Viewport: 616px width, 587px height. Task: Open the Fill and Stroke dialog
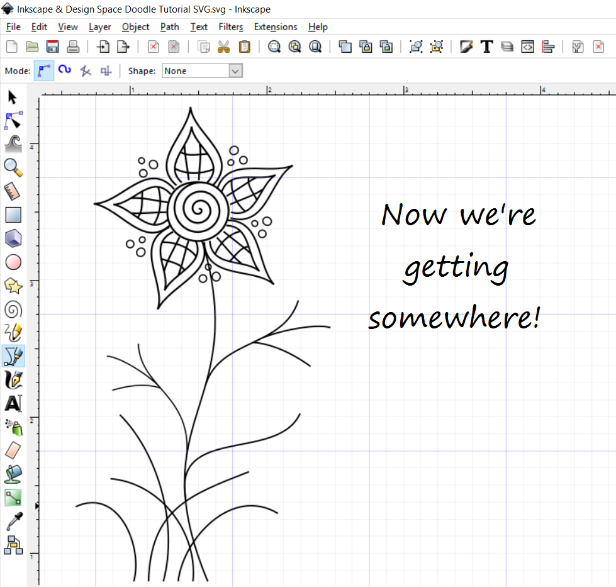coord(466,46)
